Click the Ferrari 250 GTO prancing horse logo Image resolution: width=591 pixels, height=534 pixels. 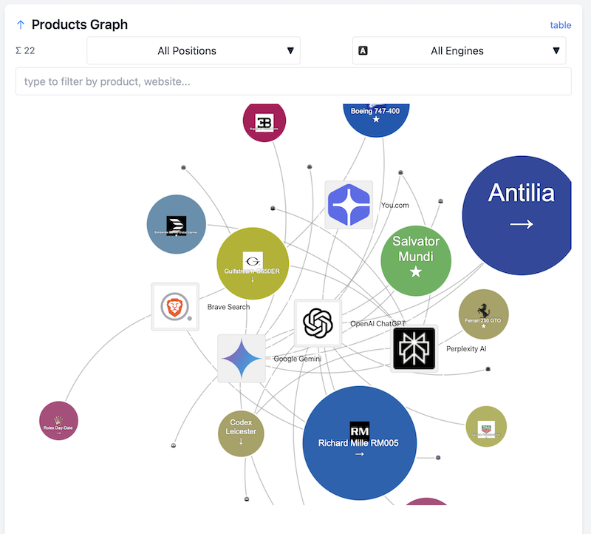[x=483, y=312]
